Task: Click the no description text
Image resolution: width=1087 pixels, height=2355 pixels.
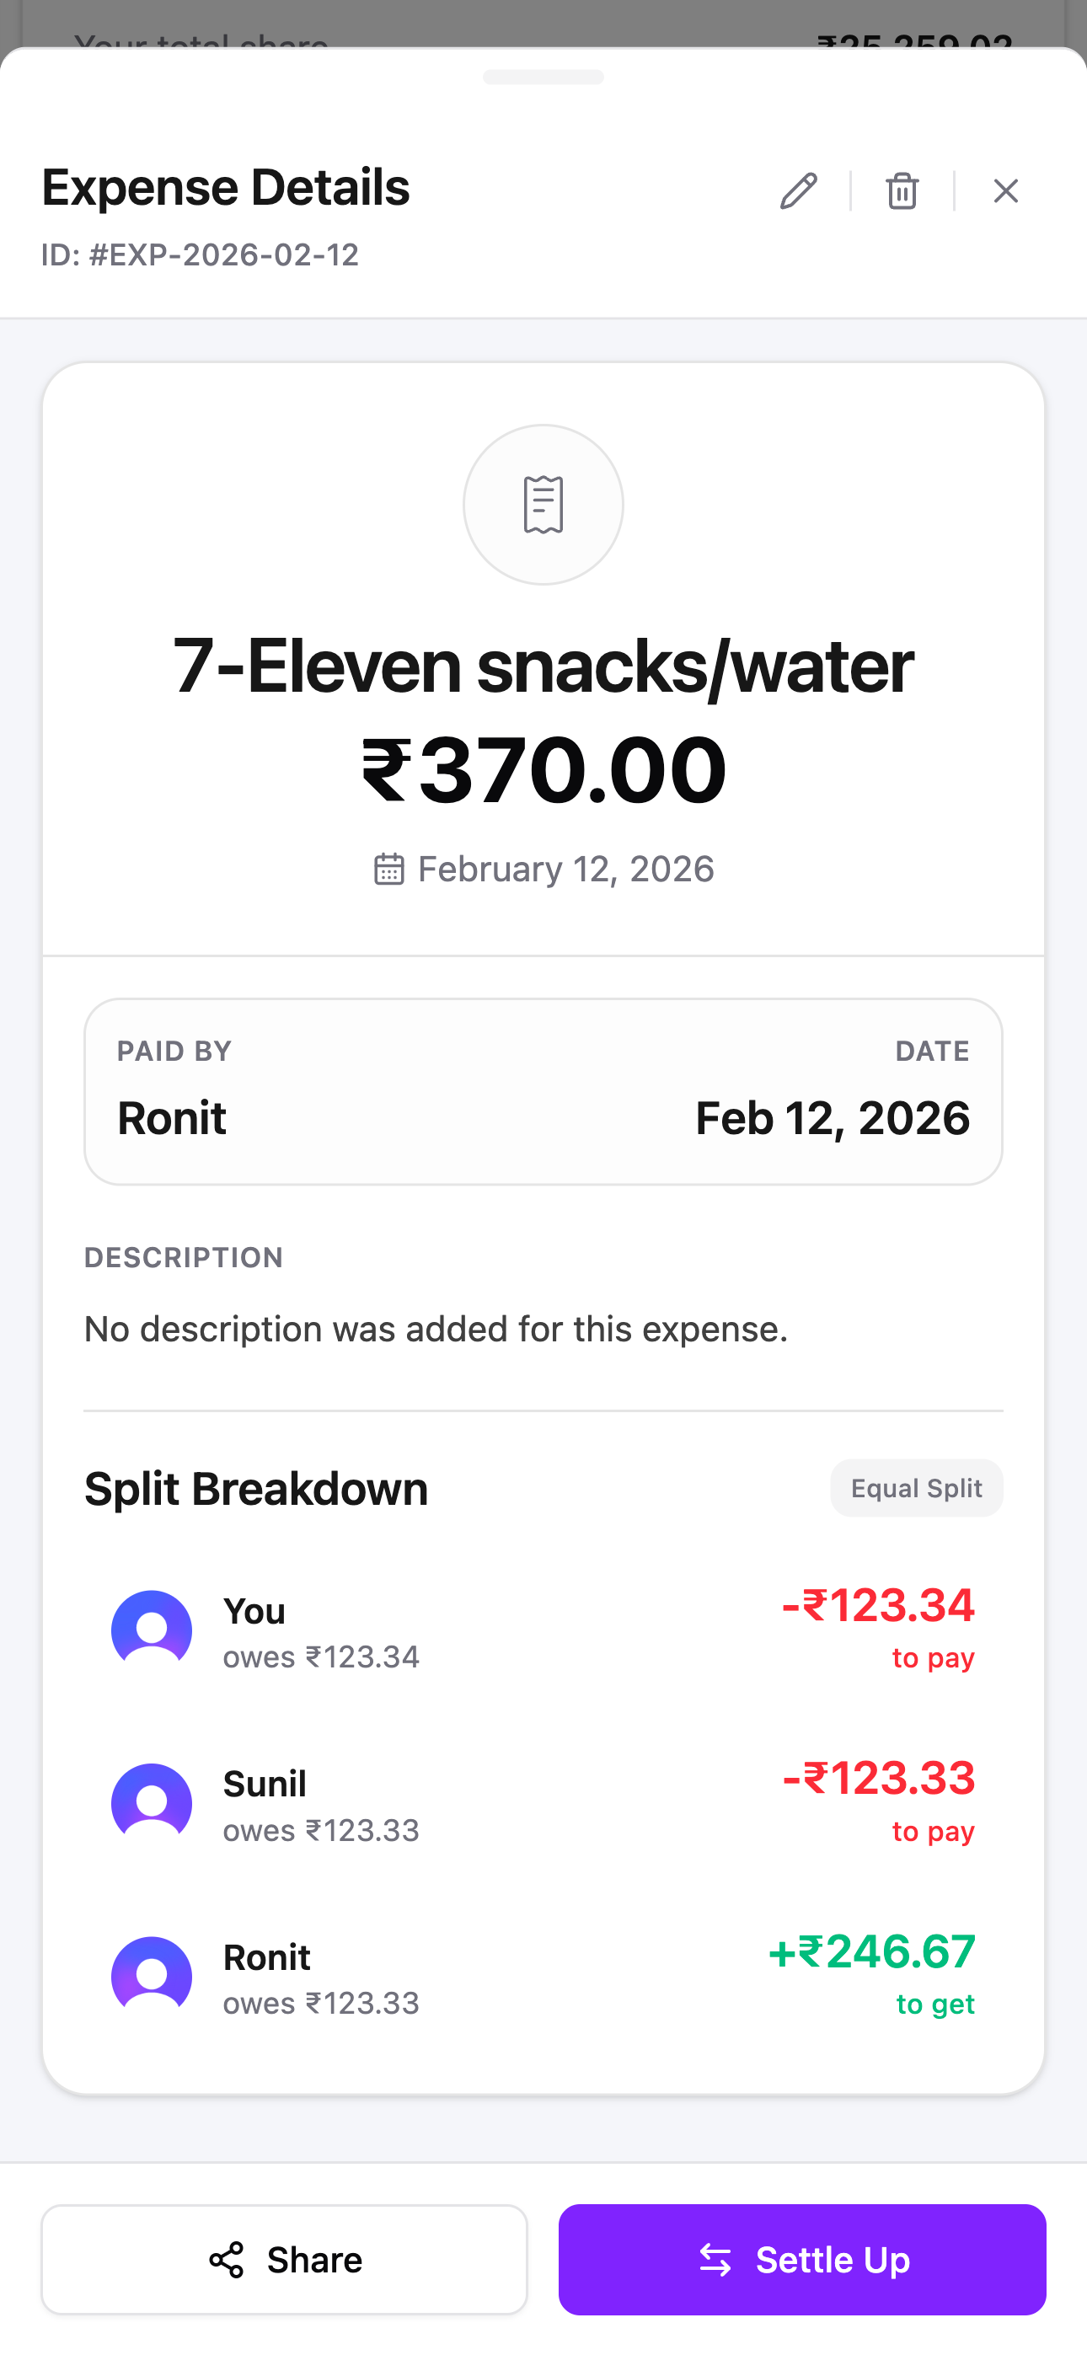Action: tap(436, 1330)
